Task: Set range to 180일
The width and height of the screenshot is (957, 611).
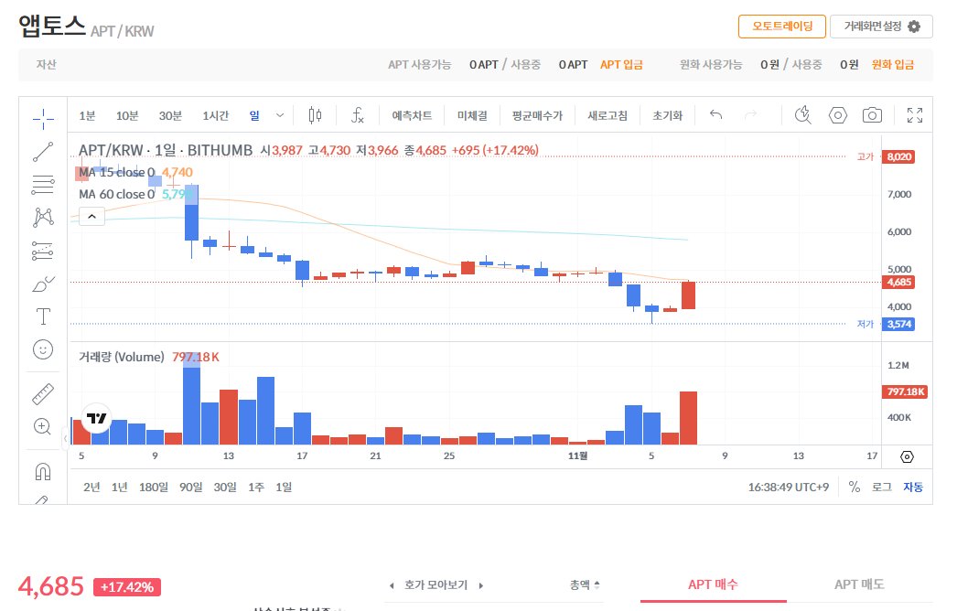Action: [153, 488]
